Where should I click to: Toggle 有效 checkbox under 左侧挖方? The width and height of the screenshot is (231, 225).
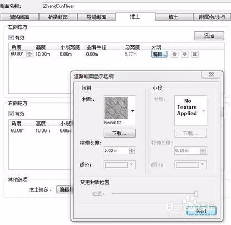click(x=11, y=37)
